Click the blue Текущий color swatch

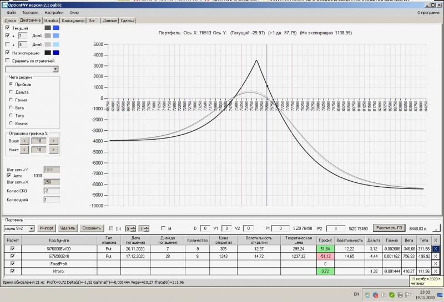(x=56, y=28)
